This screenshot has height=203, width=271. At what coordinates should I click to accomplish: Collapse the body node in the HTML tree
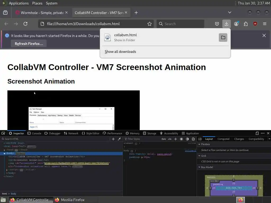click(4, 153)
